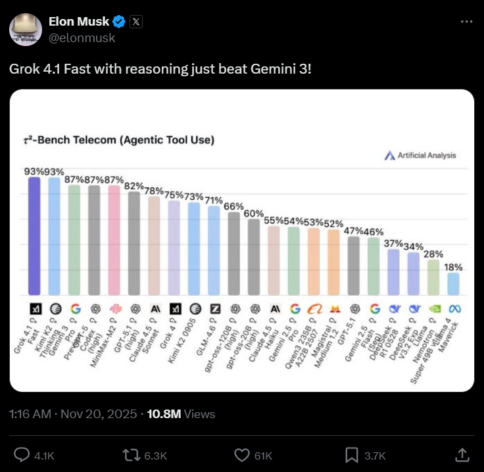The width and height of the screenshot is (484, 472).
Task: Click the 10.8M Views count
Action: 181,414
